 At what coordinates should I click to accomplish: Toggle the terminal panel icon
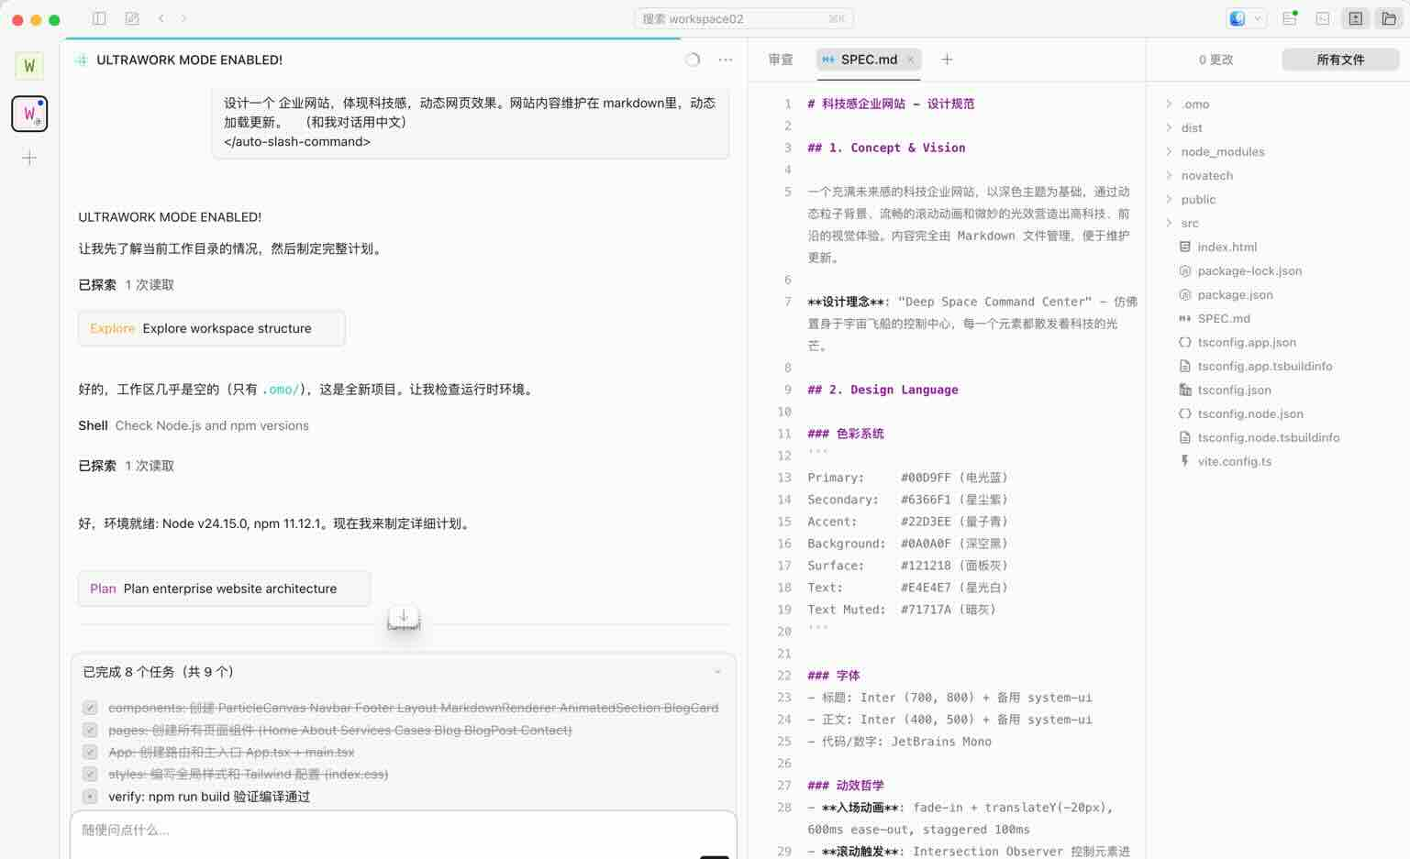[x=1323, y=18]
